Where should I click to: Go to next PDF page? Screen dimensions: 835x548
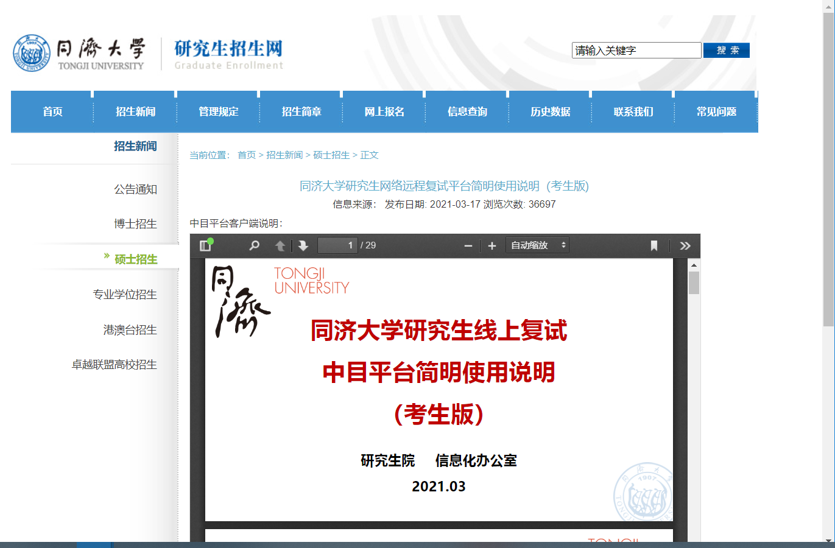pos(303,245)
